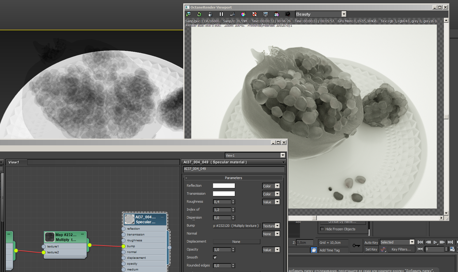Switch to the View1 tab
This screenshot has width=458, height=272.
(x=14, y=162)
